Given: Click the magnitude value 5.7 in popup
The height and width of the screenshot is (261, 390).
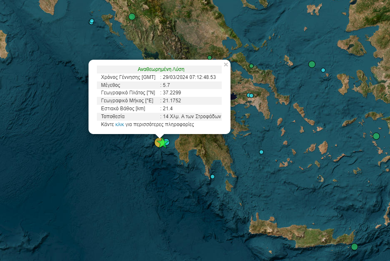Looking at the screenshot, I should (166, 85).
